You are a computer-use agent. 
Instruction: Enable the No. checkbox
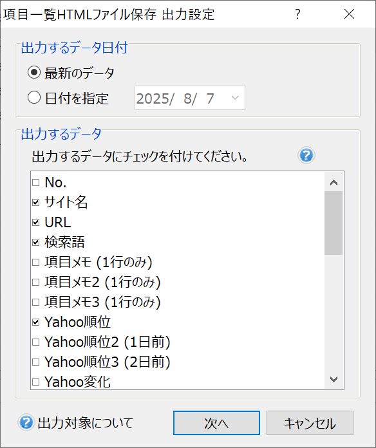(x=35, y=182)
